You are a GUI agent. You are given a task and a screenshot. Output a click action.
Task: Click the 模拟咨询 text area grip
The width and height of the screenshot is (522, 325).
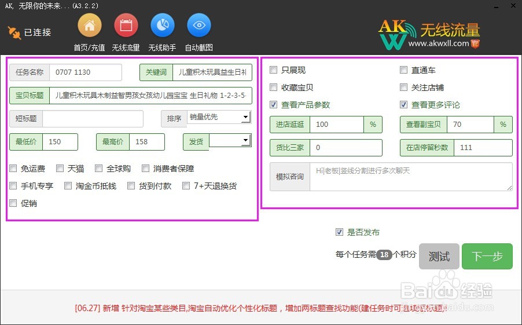click(509, 188)
